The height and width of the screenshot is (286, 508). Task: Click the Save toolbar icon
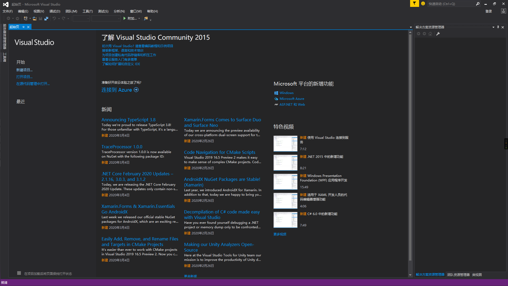pos(40,19)
